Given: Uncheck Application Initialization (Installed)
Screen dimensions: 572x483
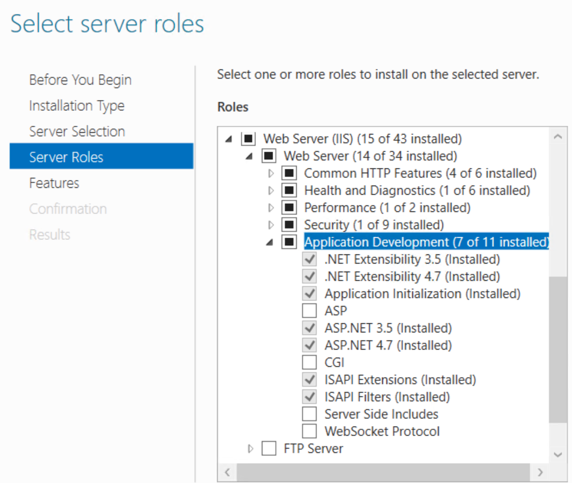Looking at the screenshot, I should (x=309, y=293).
